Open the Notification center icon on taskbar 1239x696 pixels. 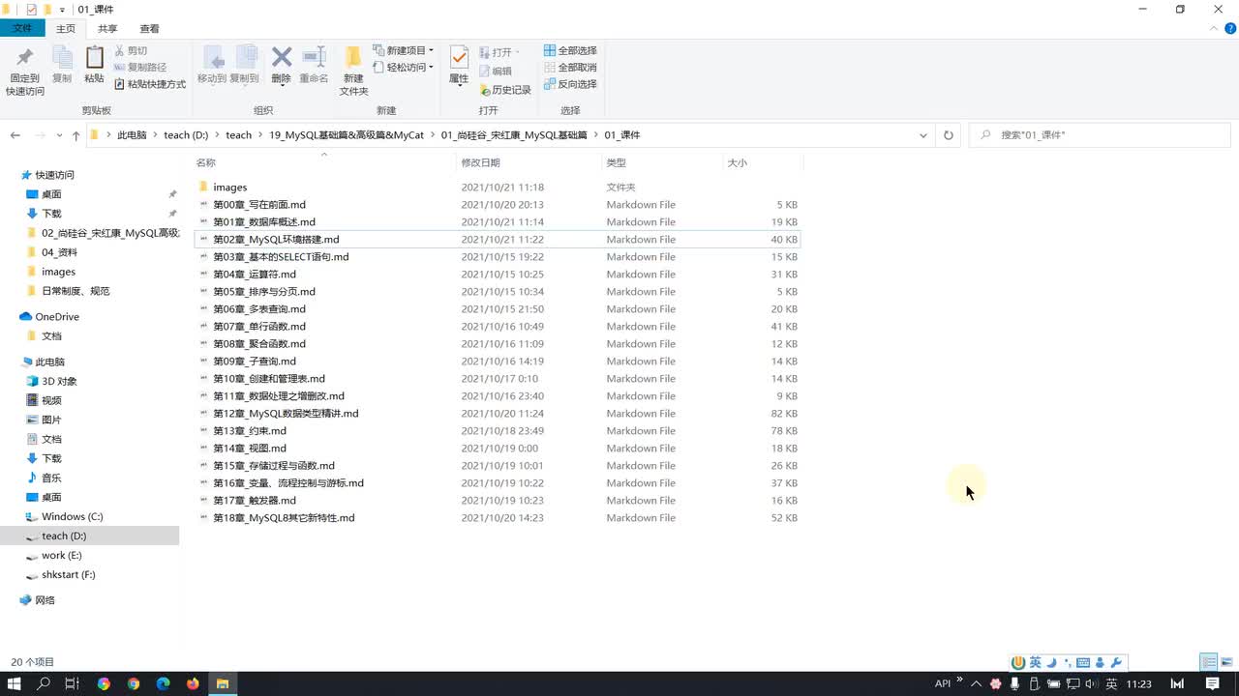point(1212,683)
